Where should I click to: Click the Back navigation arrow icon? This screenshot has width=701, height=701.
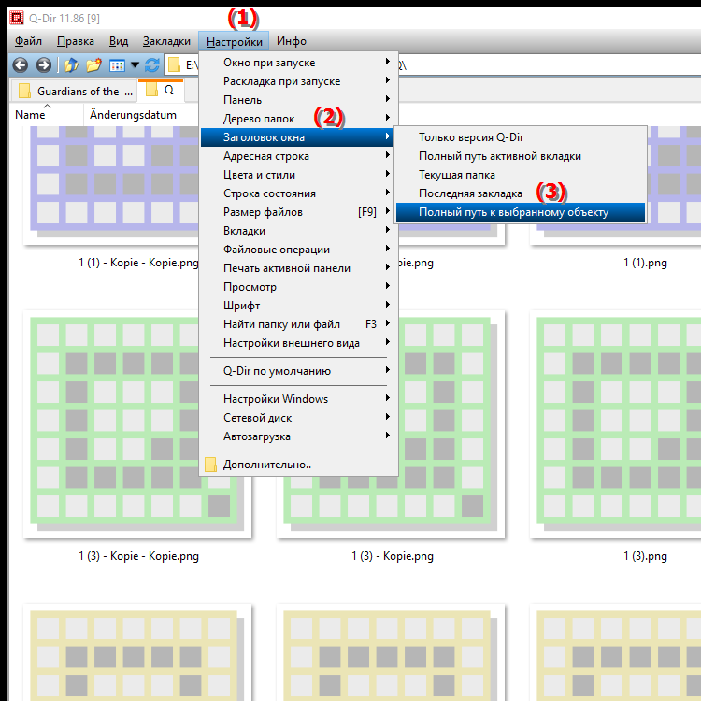point(21,65)
